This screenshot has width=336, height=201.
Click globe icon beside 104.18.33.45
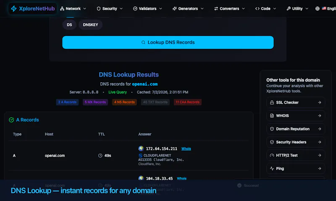pos(141,178)
